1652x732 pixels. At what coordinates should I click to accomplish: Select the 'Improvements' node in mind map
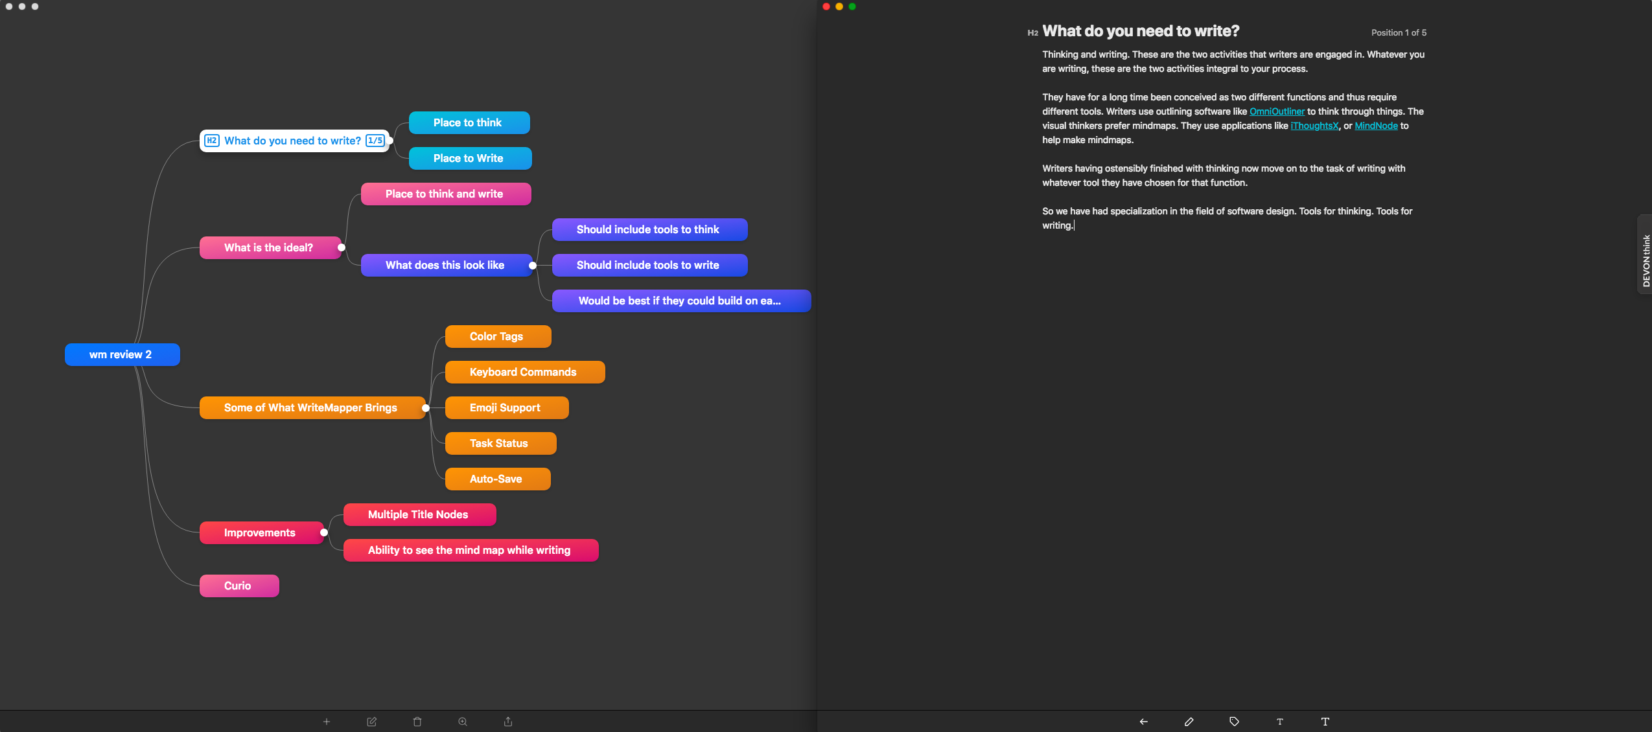pos(259,531)
